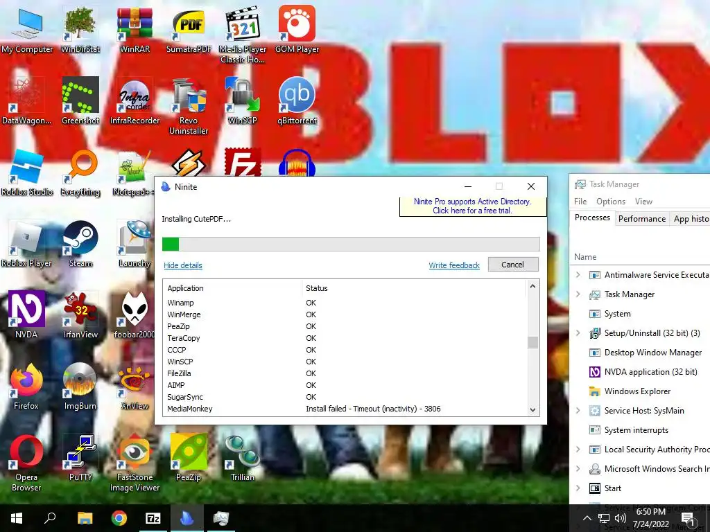Select the Firefox desktop icon
Image resolution: width=710 pixels, height=532 pixels.
[27, 387]
